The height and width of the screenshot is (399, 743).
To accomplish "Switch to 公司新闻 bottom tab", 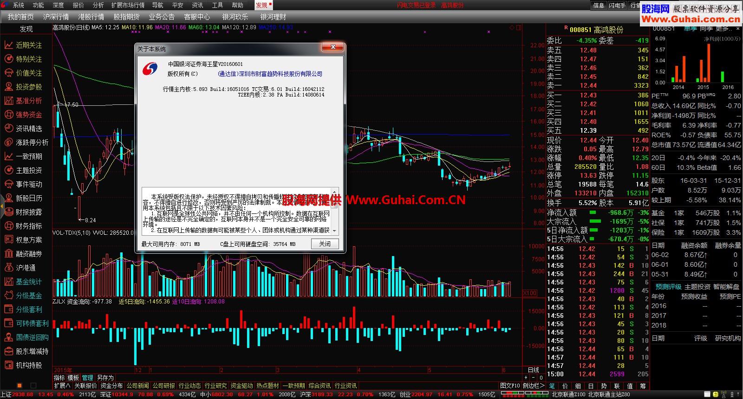I will pyautogui.click(x=138, y=386).
